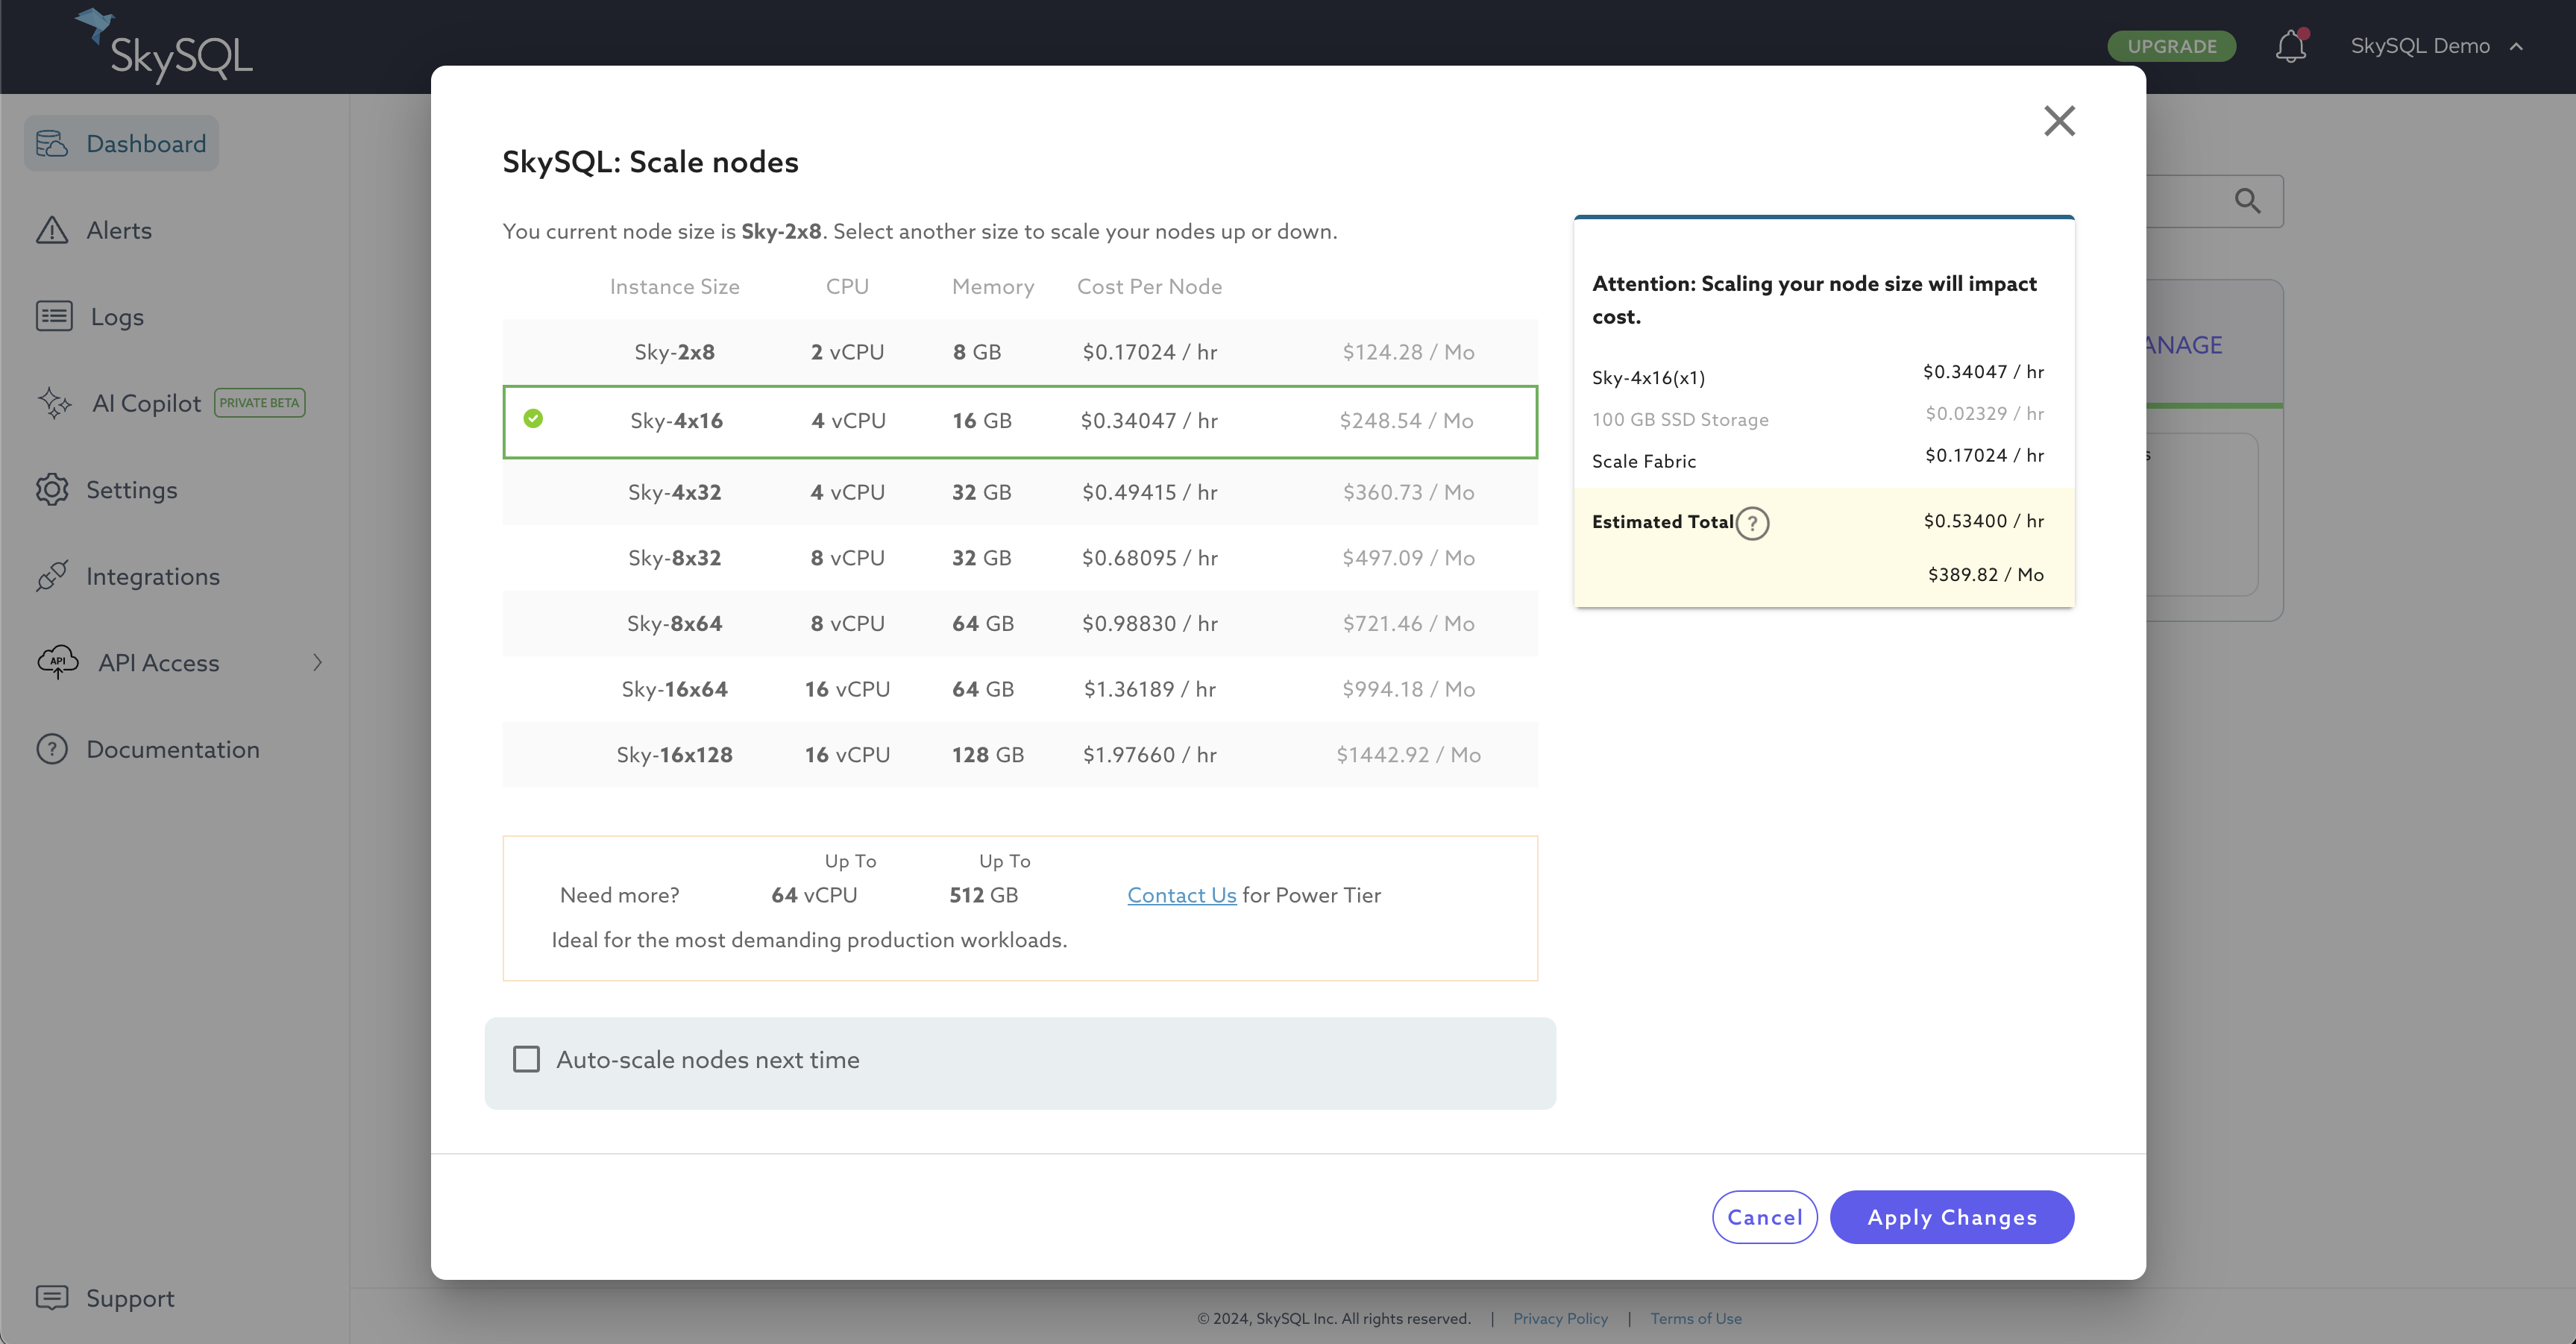The height and width of the screenshot is (1344, 2576).
Task: Click the Logs list icon in sidebar
Action: click(x=54, y=316)
